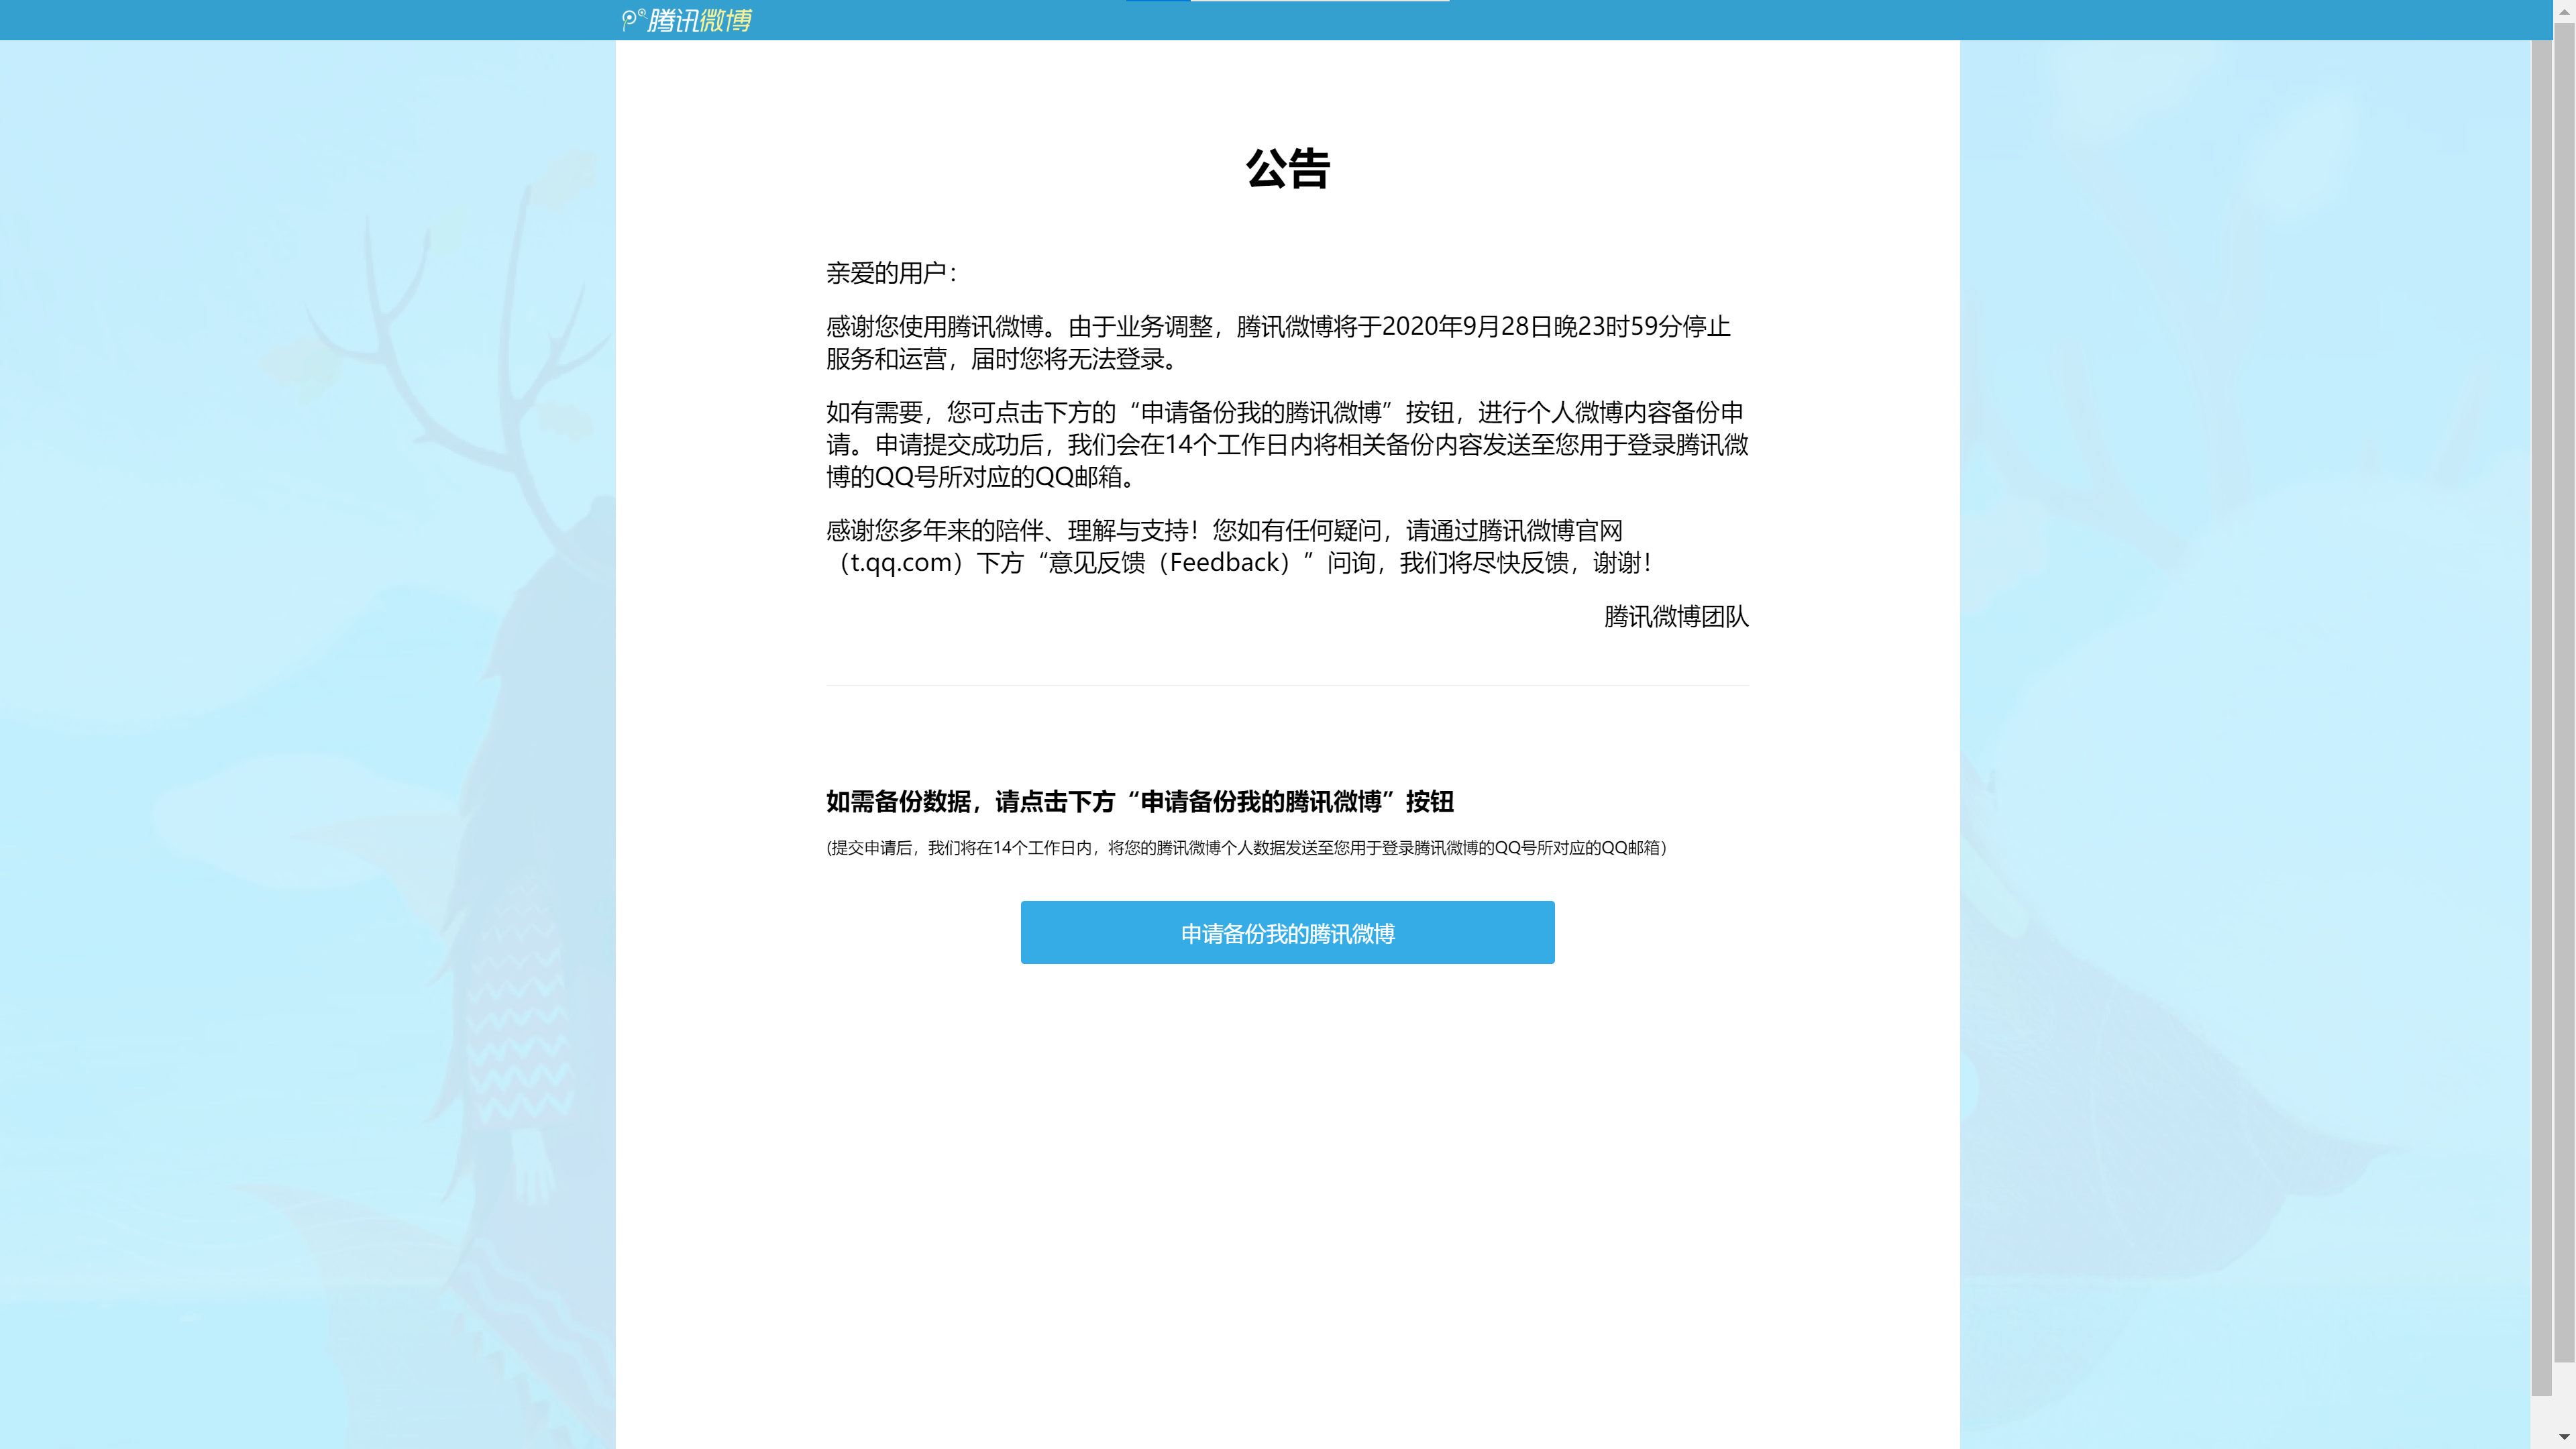2576x1449 pixels.
Task: Click the 申请备份我的腾讯微博 button
Action: (x=1287, y=932)
